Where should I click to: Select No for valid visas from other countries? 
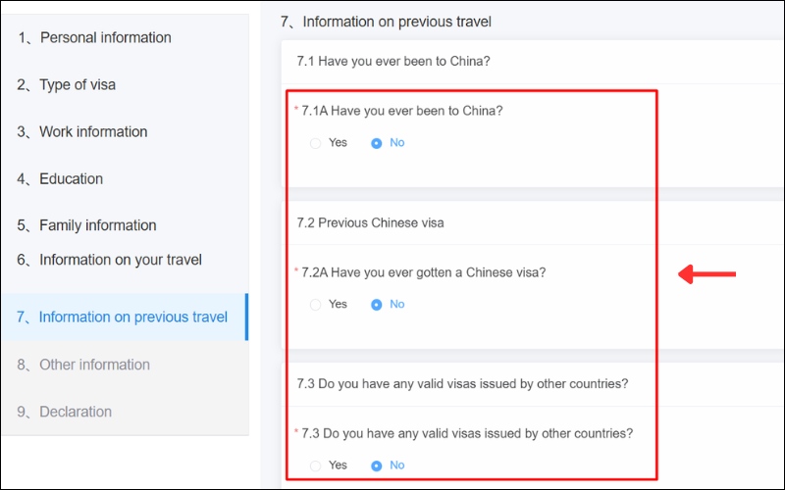pos(377,465)
